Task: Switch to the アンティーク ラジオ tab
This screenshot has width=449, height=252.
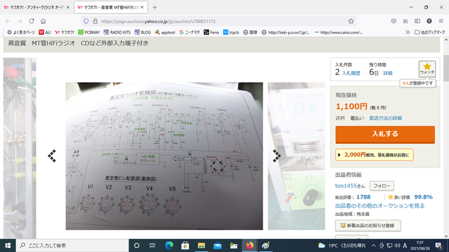Action: click(36, 7)
